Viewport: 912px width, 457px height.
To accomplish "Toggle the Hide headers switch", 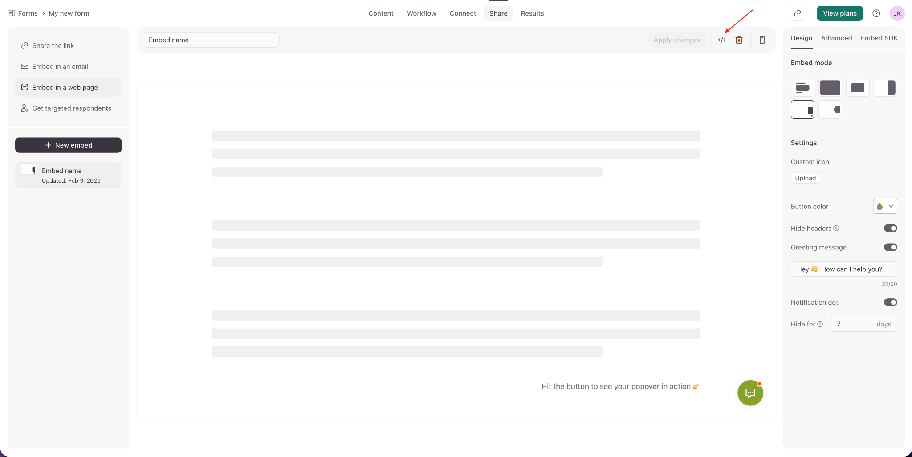I will (890, 228).
